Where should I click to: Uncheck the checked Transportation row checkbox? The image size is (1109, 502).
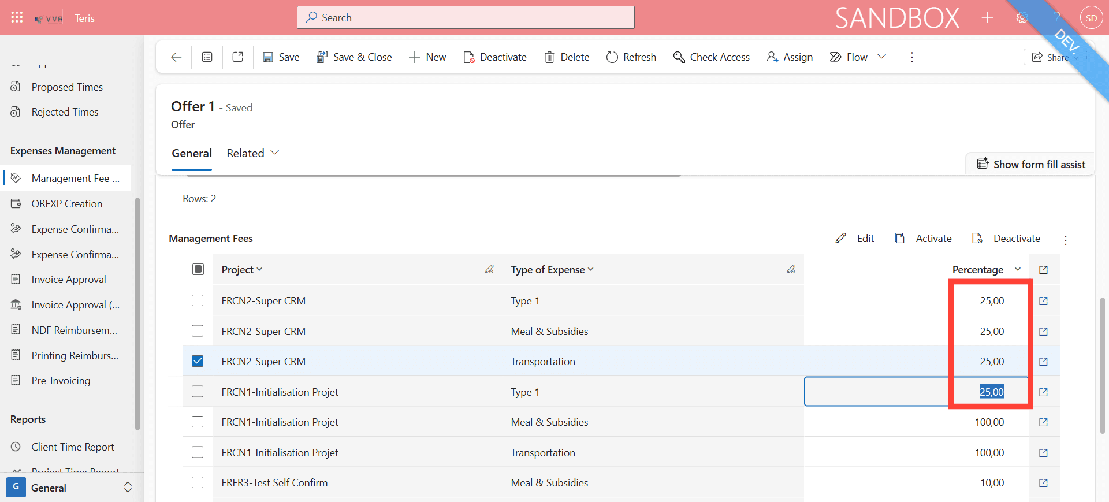[x=198, y=361]
